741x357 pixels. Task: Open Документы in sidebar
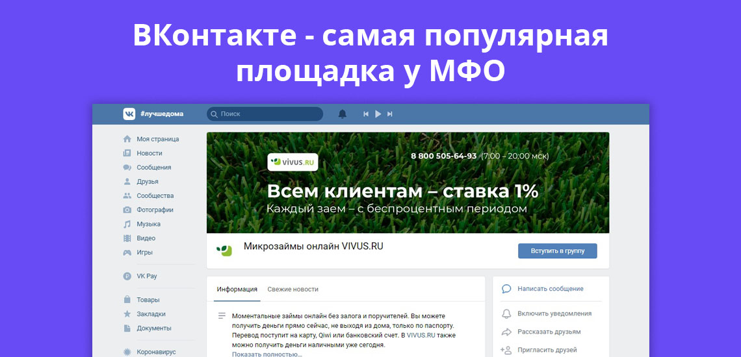click(x=154, y=328)
